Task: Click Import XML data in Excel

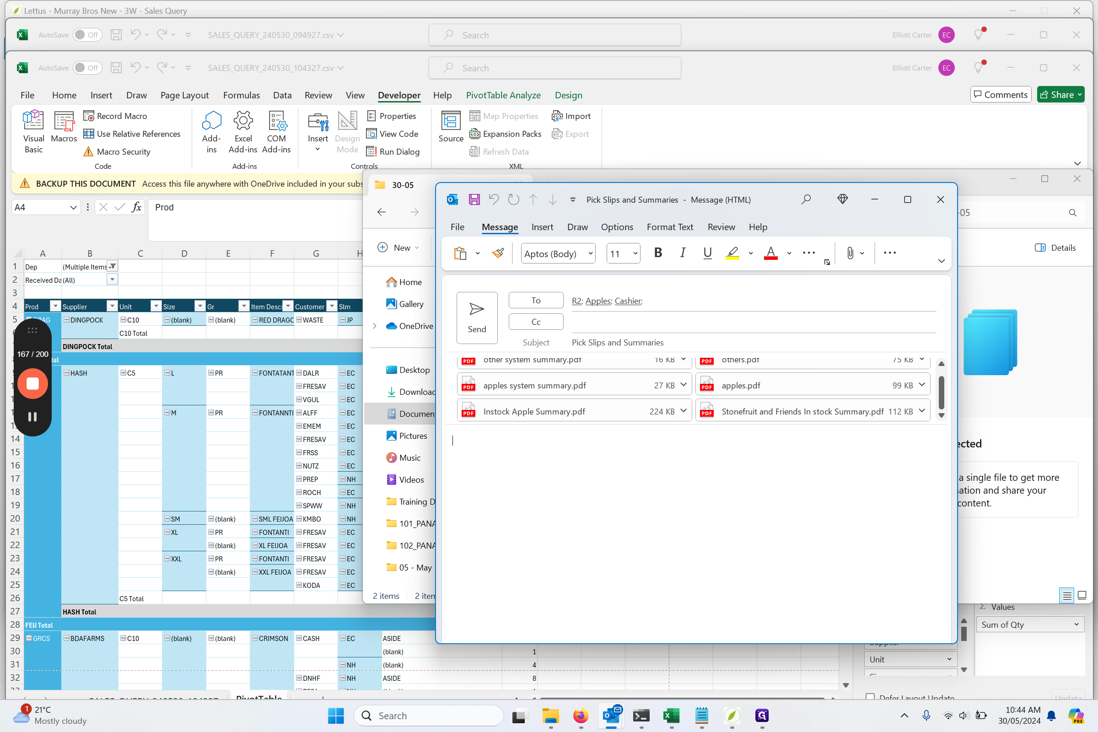Action: [571, 116]
